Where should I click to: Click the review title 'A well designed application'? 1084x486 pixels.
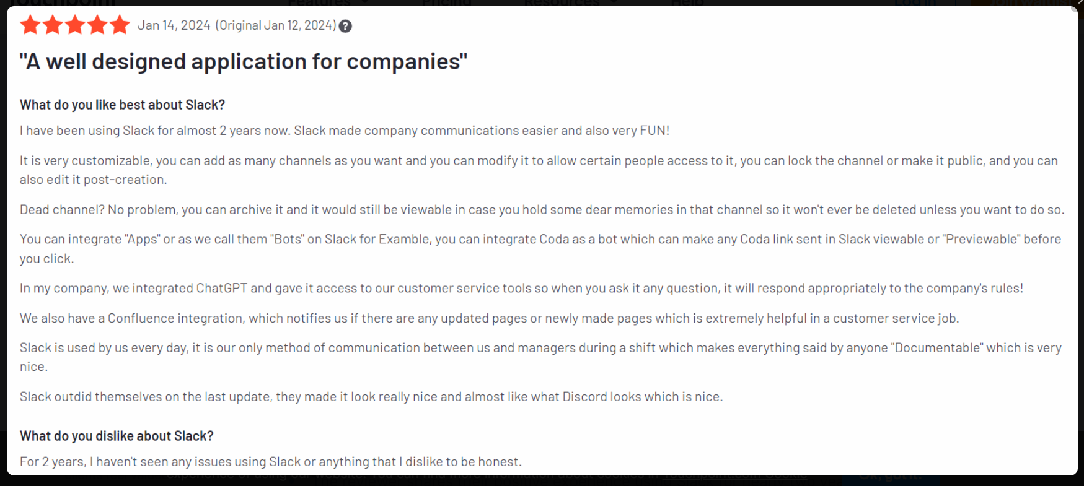point(243,62)
